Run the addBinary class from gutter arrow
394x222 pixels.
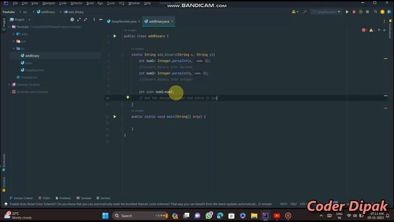115,36
